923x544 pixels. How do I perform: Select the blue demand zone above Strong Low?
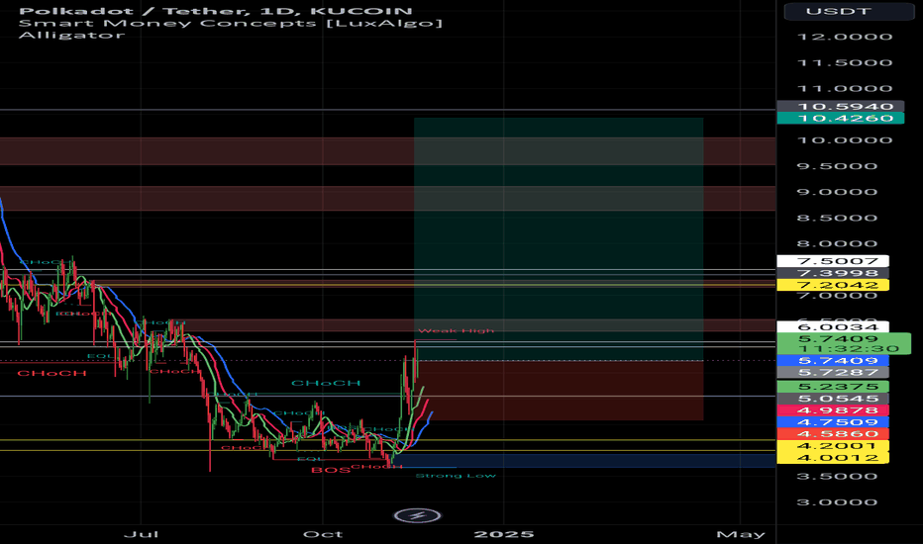tap(582, 461)
